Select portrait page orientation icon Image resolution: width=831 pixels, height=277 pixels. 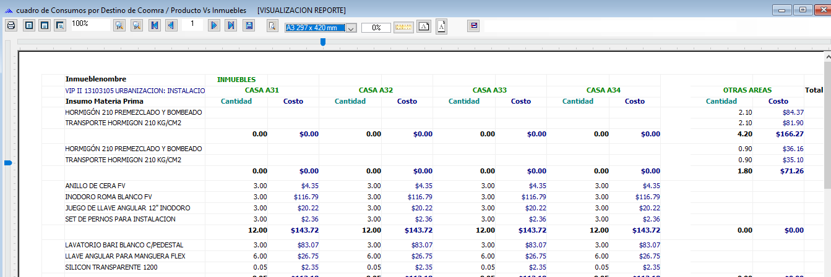[441, 27]
